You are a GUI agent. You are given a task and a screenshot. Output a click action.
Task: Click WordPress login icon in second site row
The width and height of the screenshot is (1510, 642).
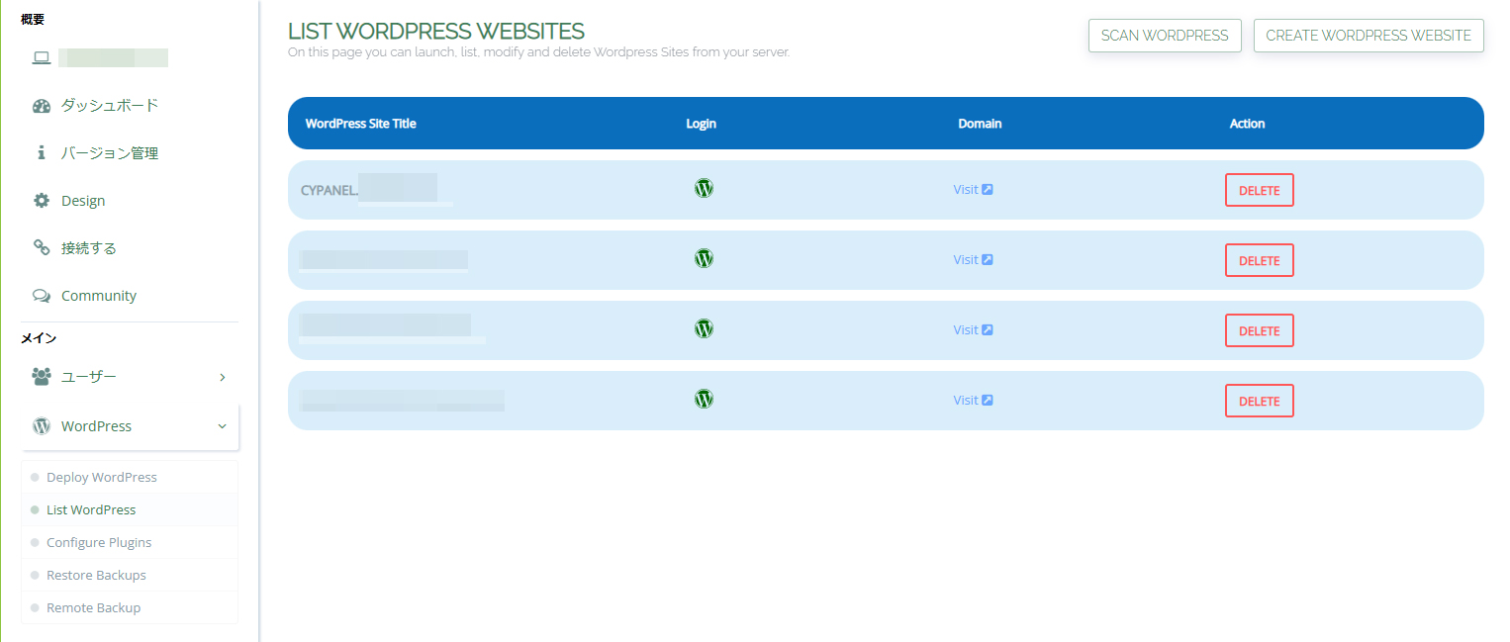704,258
